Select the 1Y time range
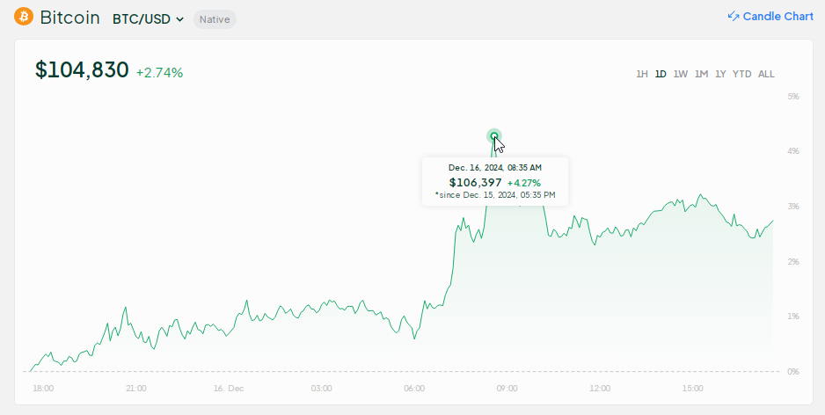 [720, 74]
